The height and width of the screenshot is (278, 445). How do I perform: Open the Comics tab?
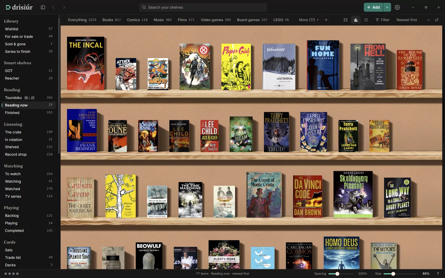(x=137, y=20)
